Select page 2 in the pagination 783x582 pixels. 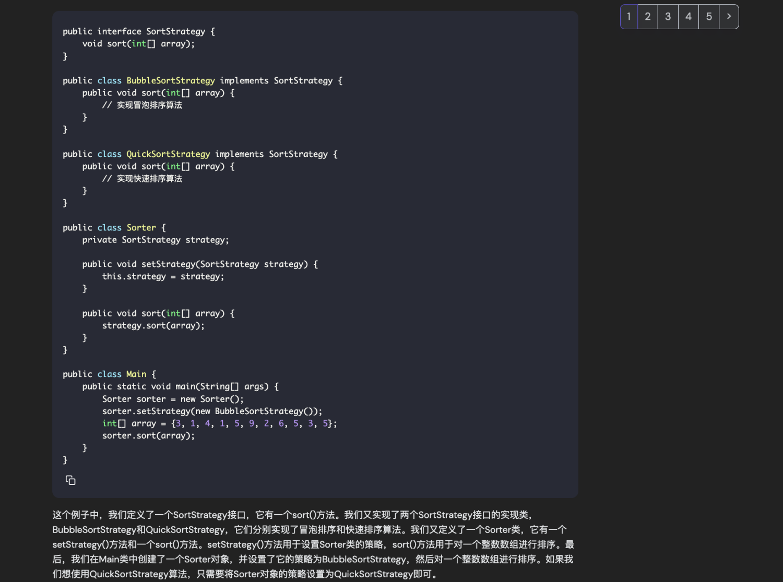(x=647, y=16)
